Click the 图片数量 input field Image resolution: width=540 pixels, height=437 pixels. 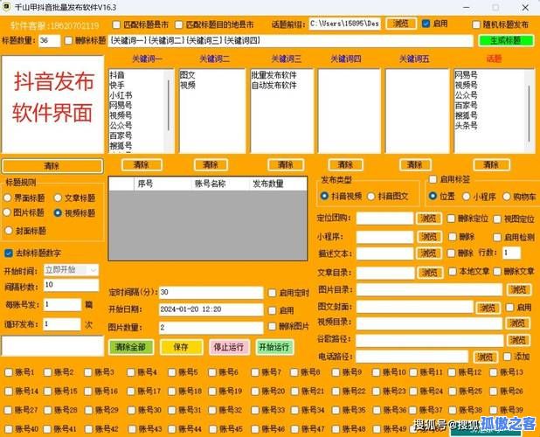tap(211, 327)
